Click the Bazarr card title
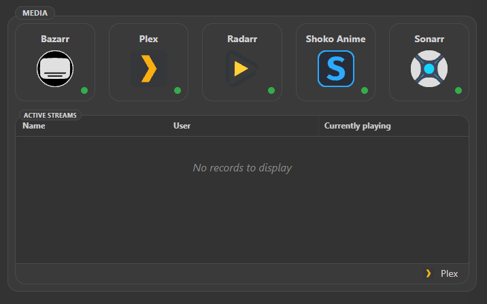 [55, 39]
